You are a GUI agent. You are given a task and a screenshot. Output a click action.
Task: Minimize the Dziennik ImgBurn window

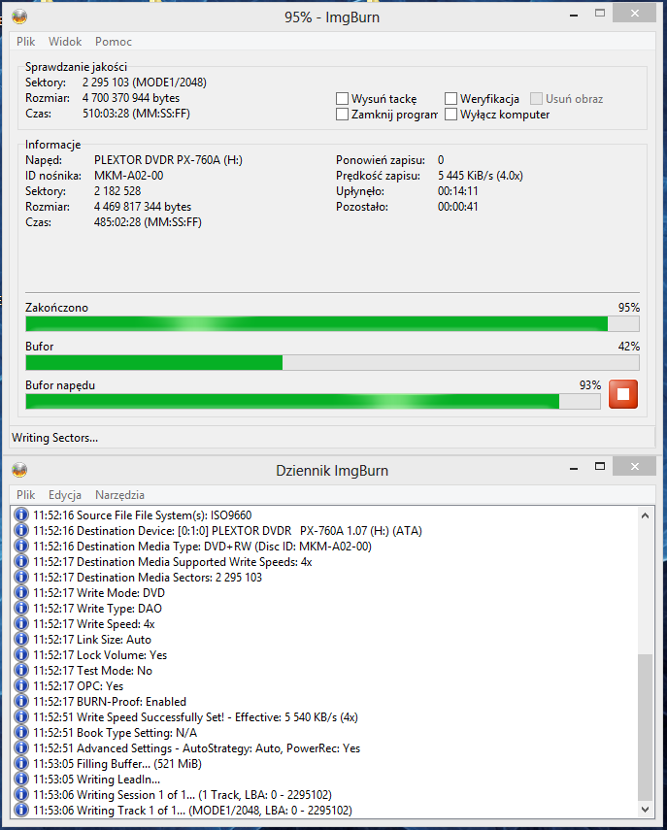[574, 468]
